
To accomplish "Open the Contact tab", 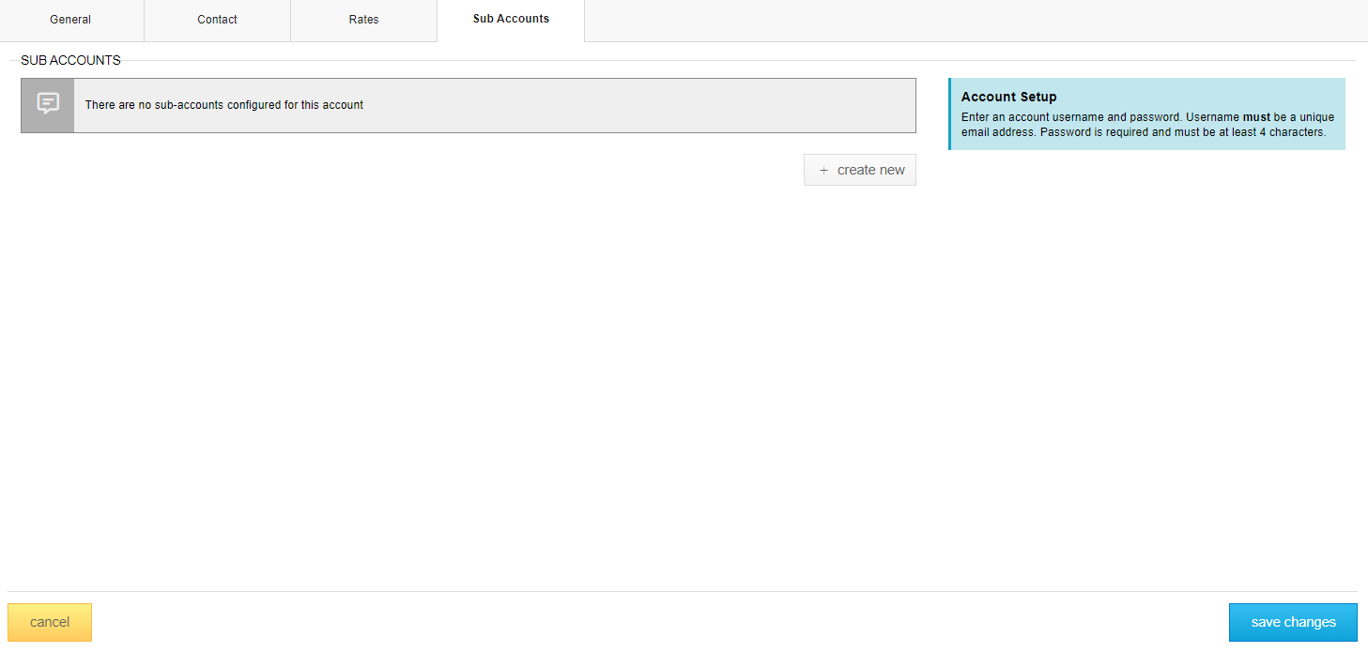I will (217, 20).
